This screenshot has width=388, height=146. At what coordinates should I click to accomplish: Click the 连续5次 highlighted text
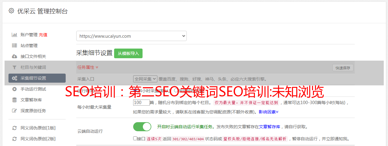coord(154,139)
